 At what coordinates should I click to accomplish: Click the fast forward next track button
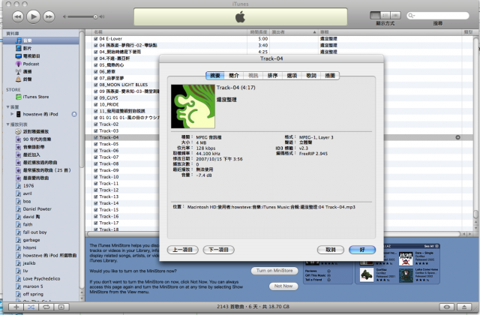click(x=49, y=16)
